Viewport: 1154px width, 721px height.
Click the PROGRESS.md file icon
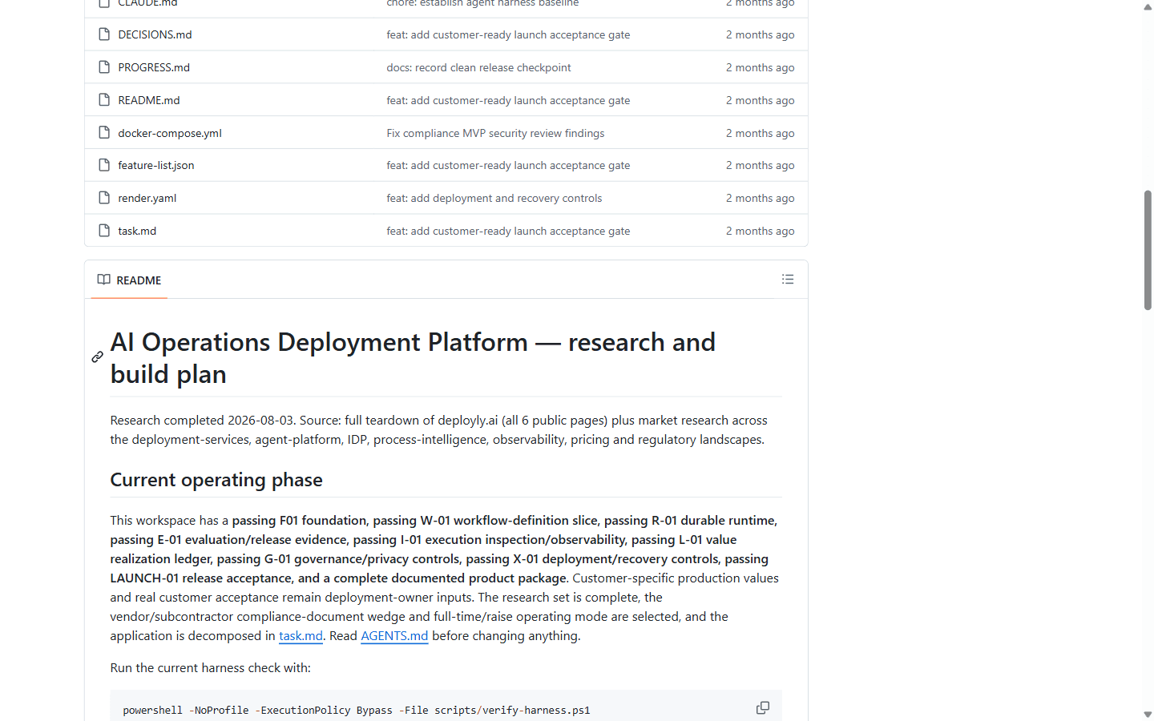(104, 67)
